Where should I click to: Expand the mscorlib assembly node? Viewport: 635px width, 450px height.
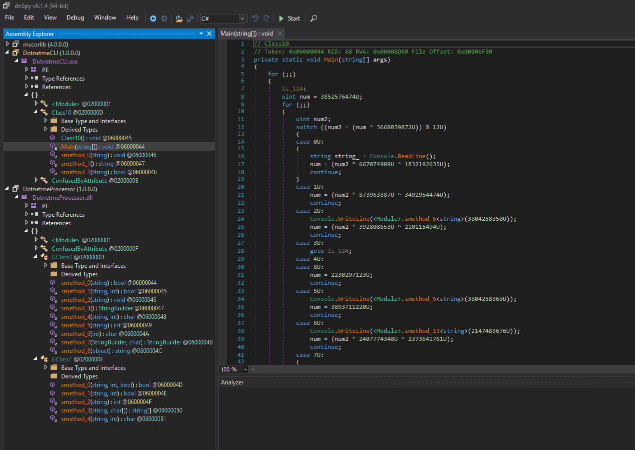8,44
